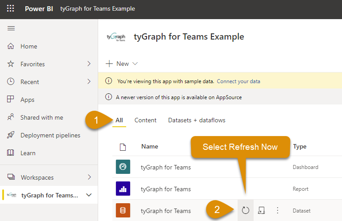Viewport: 342px width, 221px height.
Task: Switch to the Datasets + dataflows tab
Action: click(196, 120)
